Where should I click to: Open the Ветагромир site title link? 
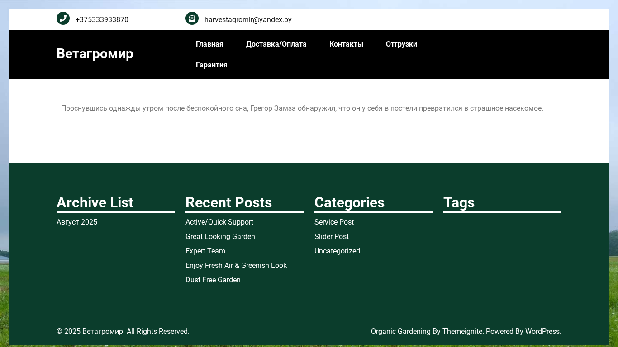[95, 54]
